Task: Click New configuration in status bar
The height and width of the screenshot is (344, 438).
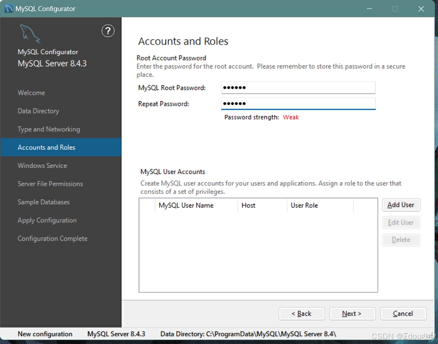Action: point(45,334)
